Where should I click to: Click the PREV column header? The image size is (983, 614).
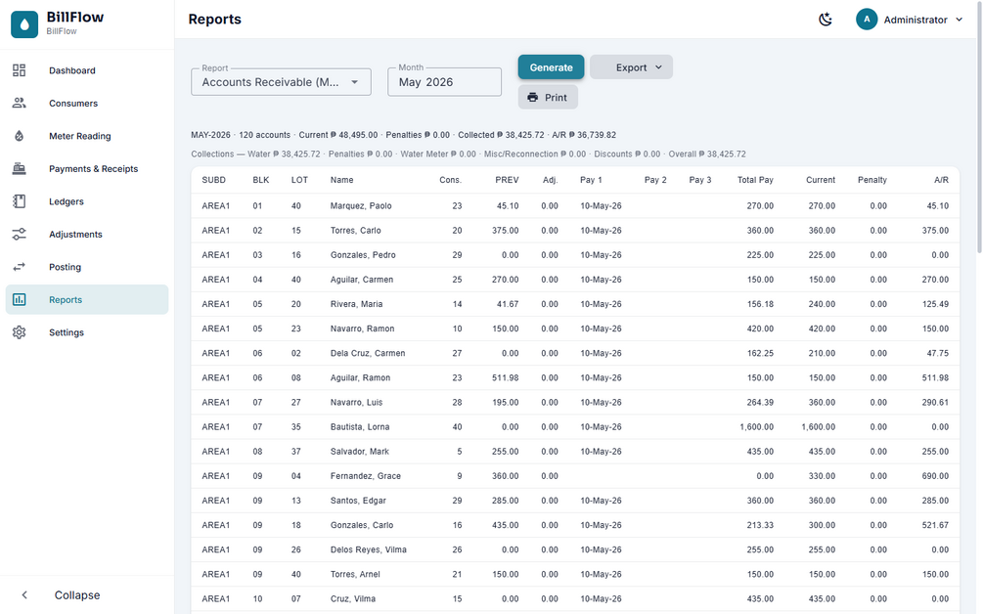[507, 180]
